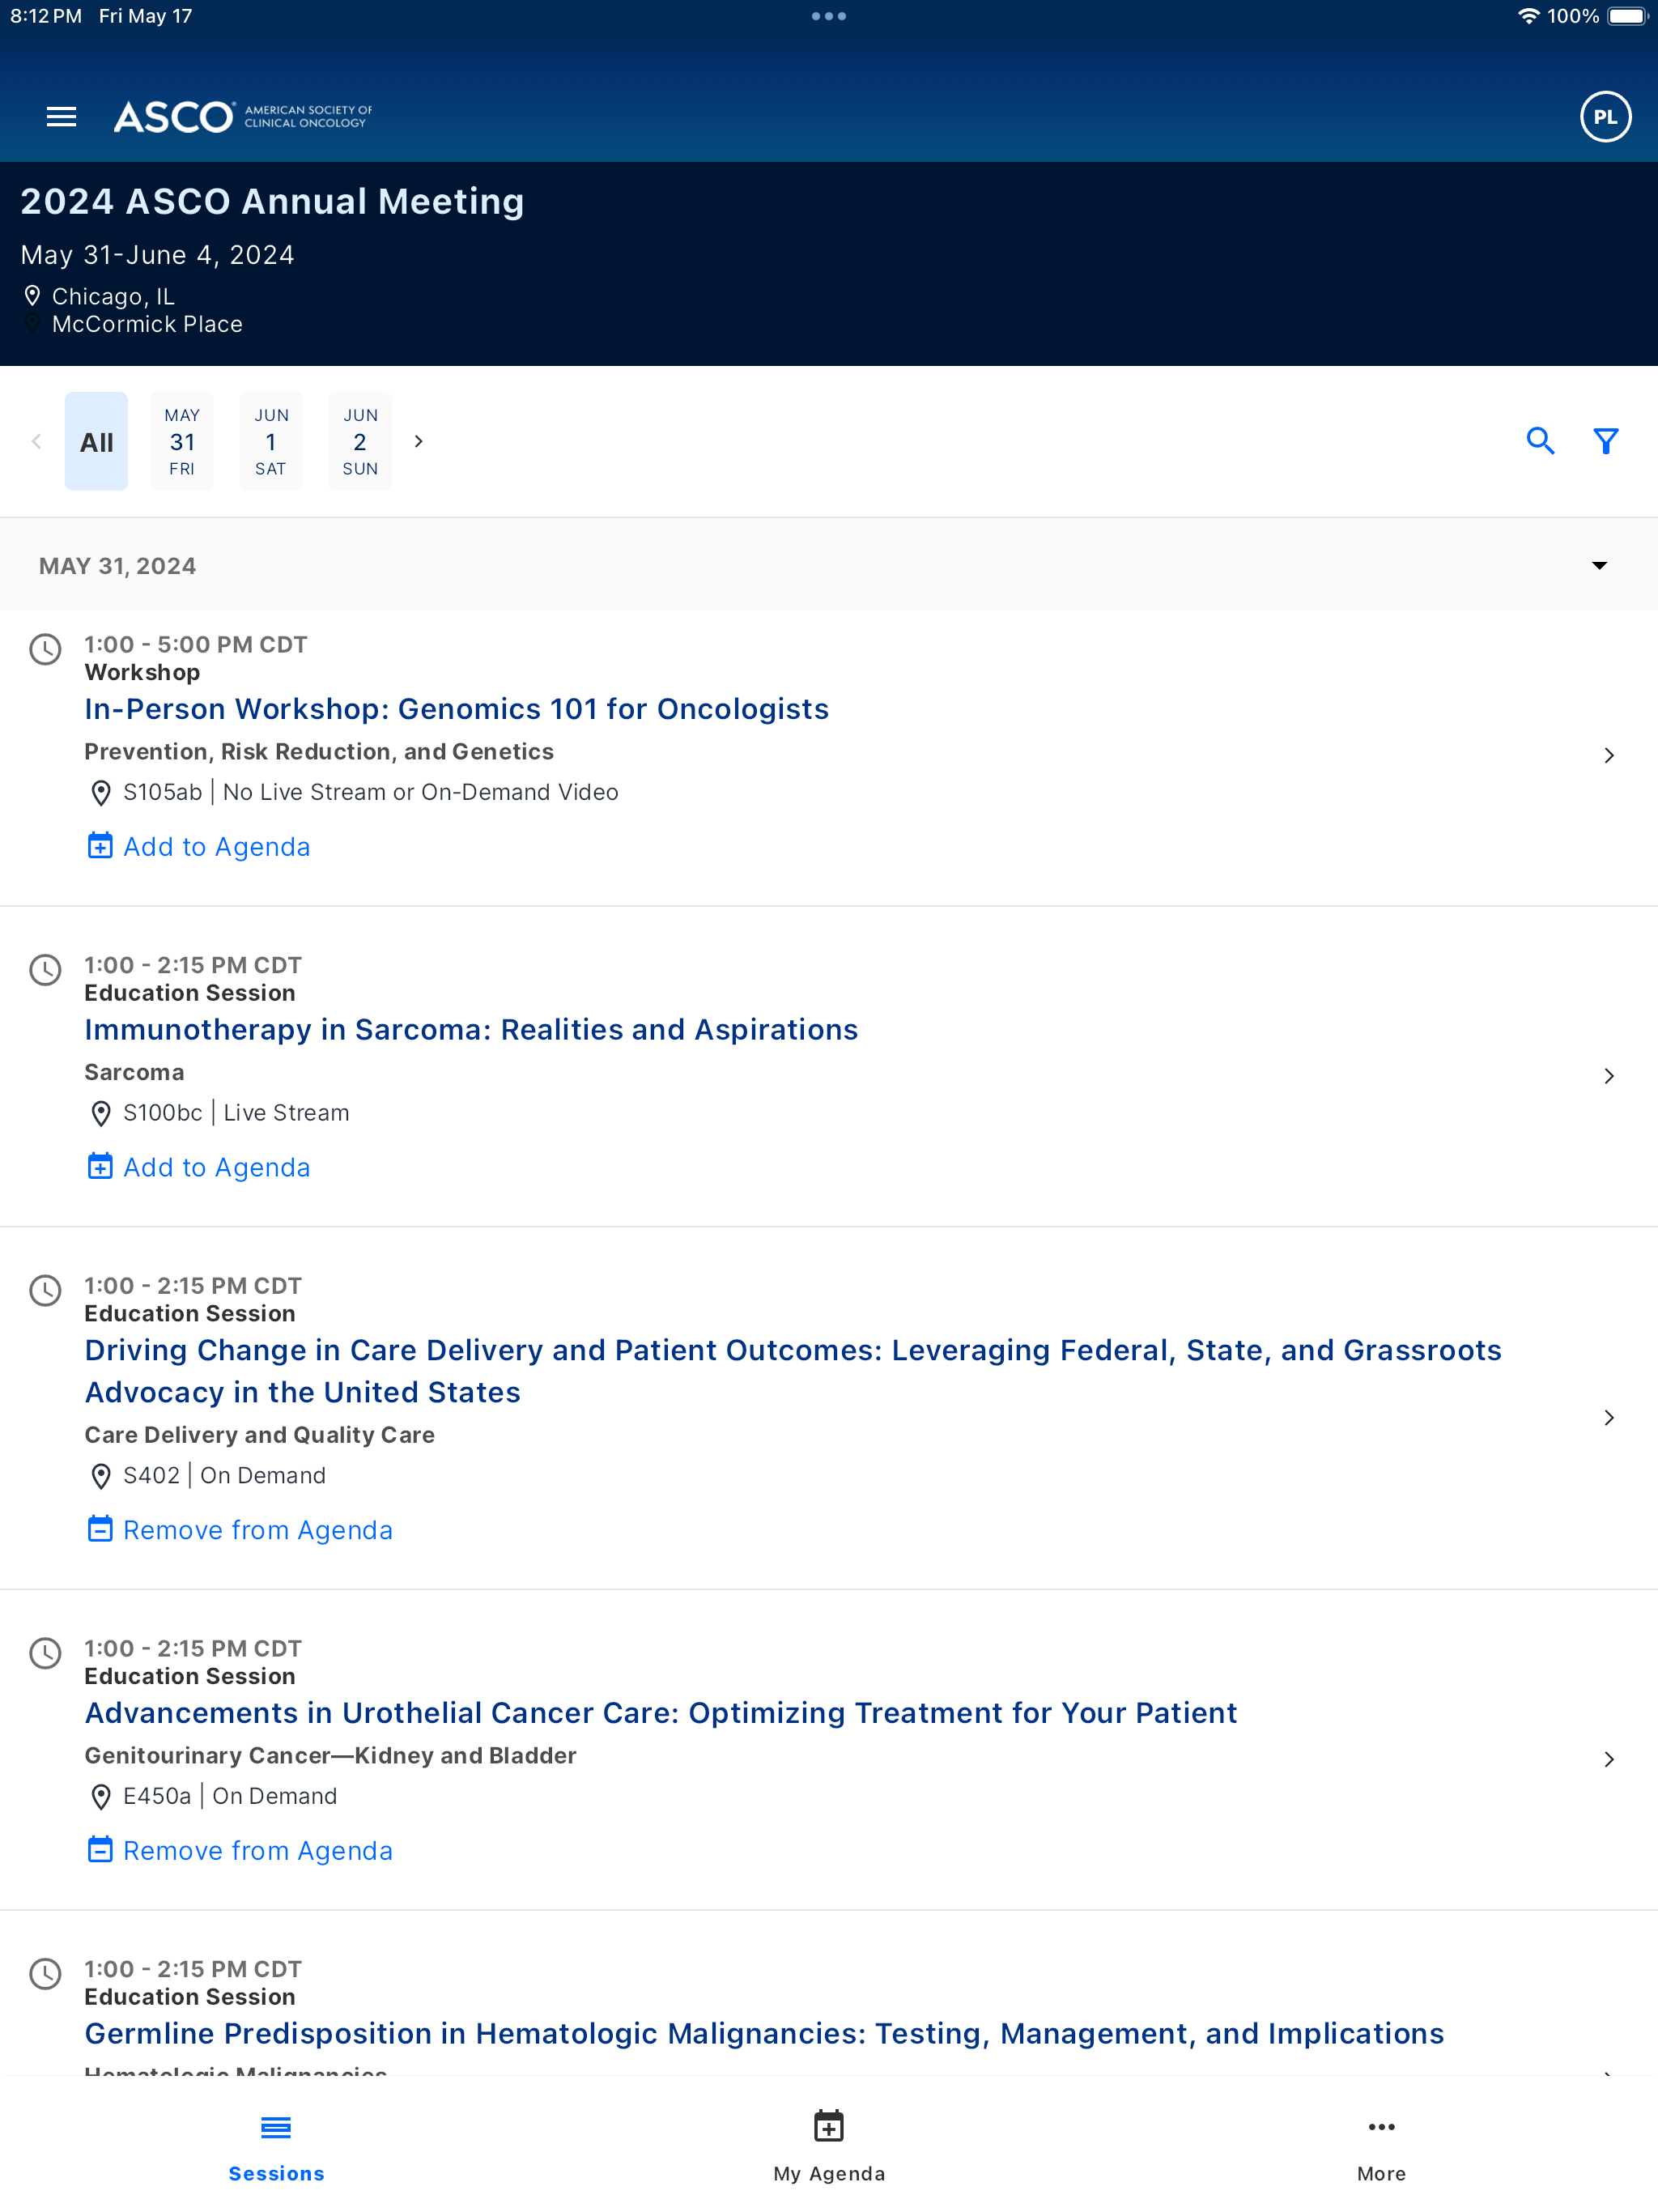Screen dimensions: 1658x2212
Task: Tap clock icon beside Immunotherapy in Sarcoma session
Action: [45, 969]
